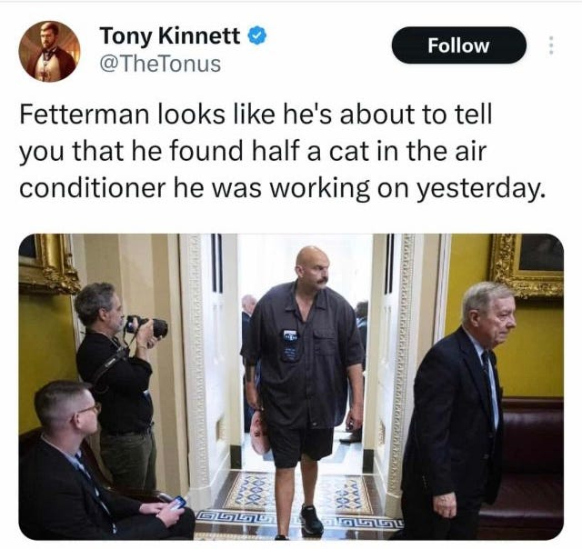Click the photographer's camera in the photo

[x=147, y=326]
